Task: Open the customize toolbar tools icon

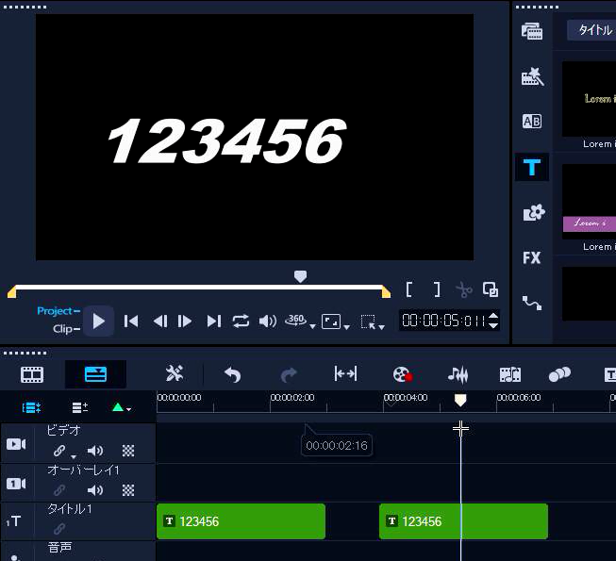Action: pyautogui.click(x=175, y=373)
